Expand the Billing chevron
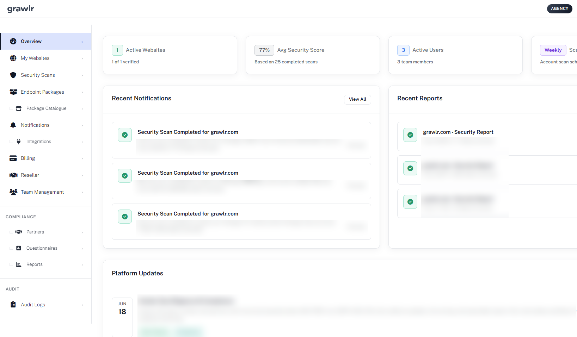This screenshot has height=337, width=577. pos(82,158)
